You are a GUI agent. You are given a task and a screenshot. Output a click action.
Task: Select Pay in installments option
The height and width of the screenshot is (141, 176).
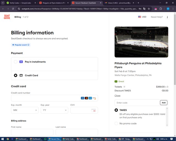click(x=16, y=62)
